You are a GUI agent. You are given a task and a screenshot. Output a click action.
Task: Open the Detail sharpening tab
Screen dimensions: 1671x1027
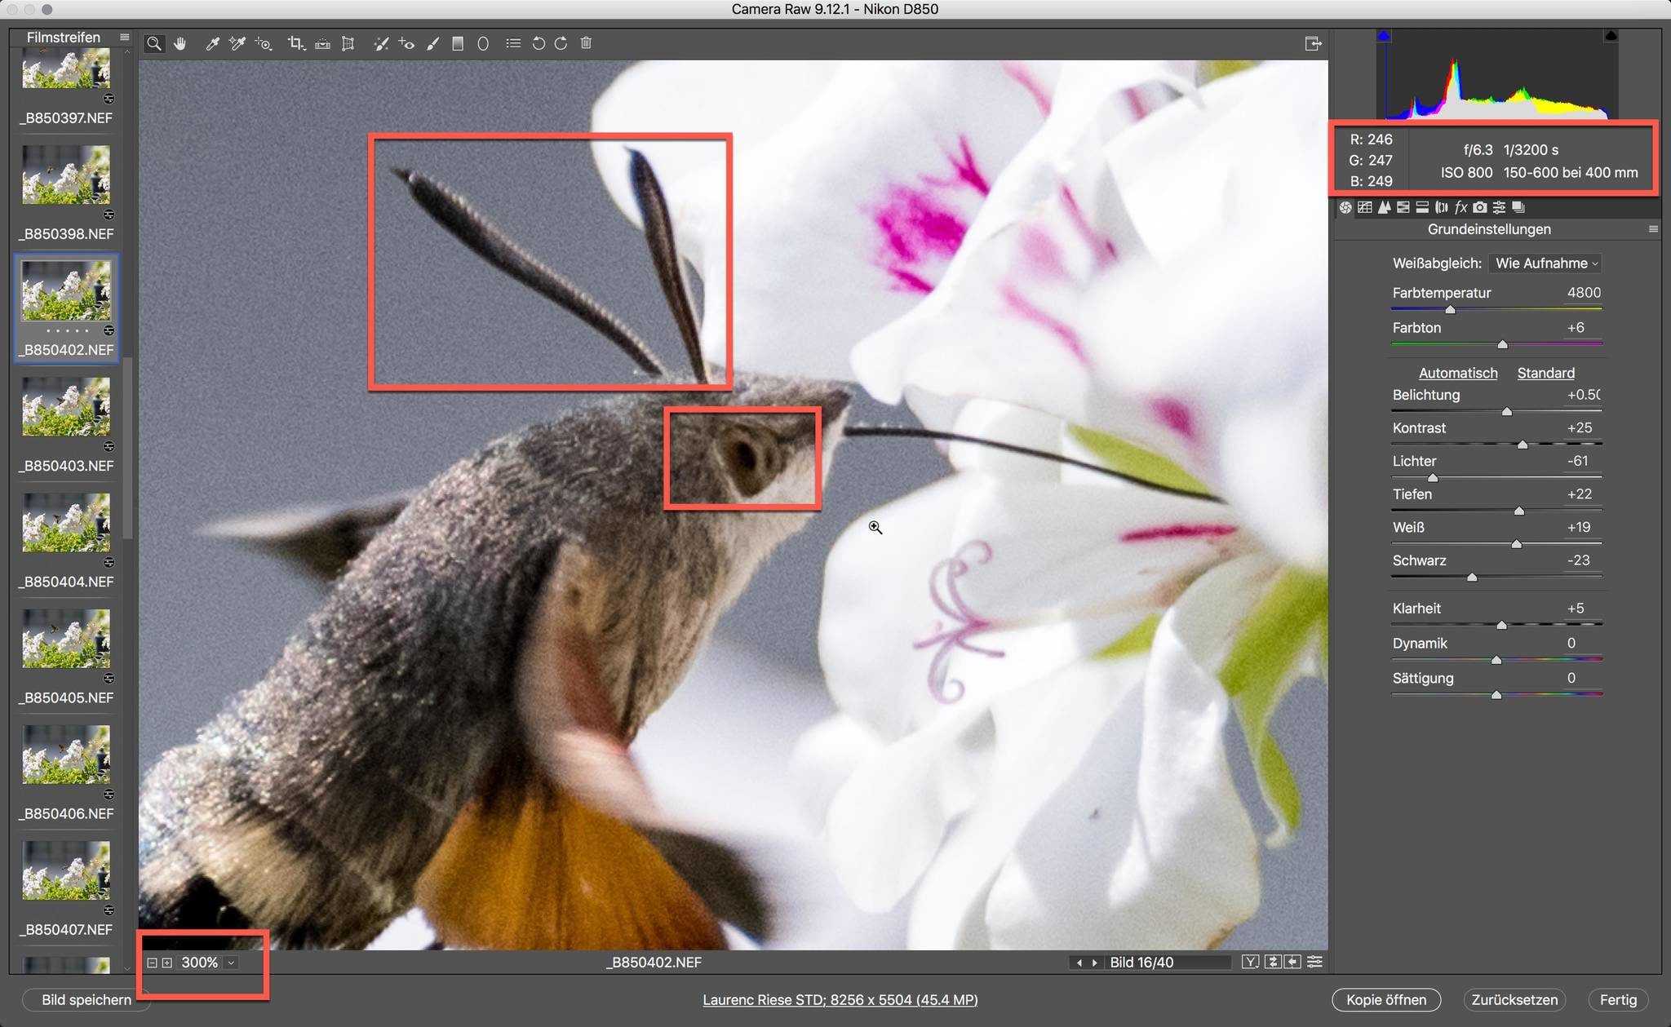point(1384,207)
